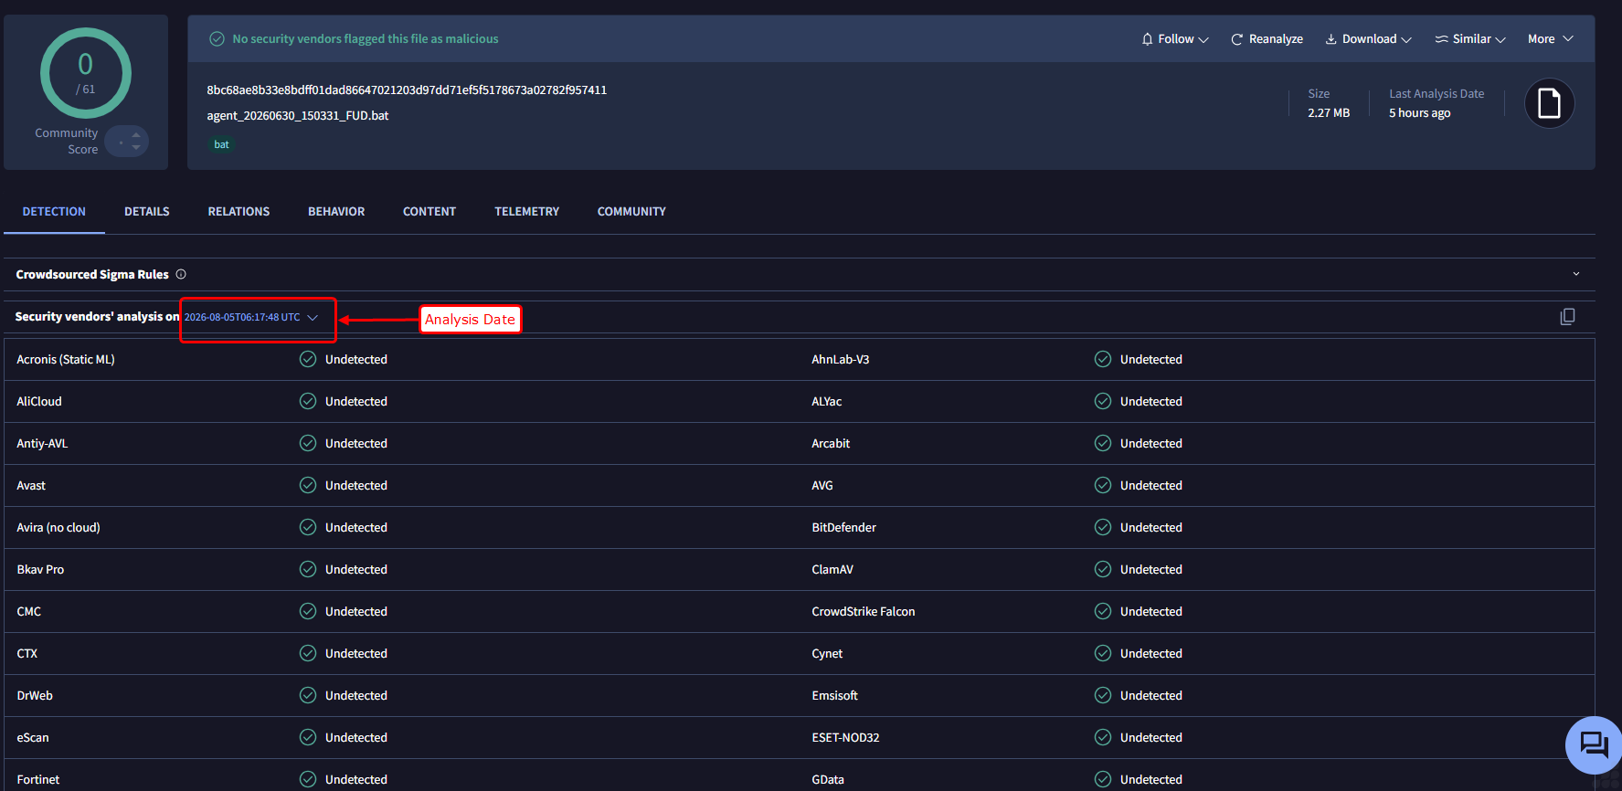The image size is (1622, 791).
Task: Click the BitDefender undetected check icon
Action: click(1103, 527)
